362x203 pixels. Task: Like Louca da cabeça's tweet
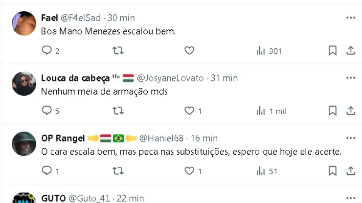[189, 111]
